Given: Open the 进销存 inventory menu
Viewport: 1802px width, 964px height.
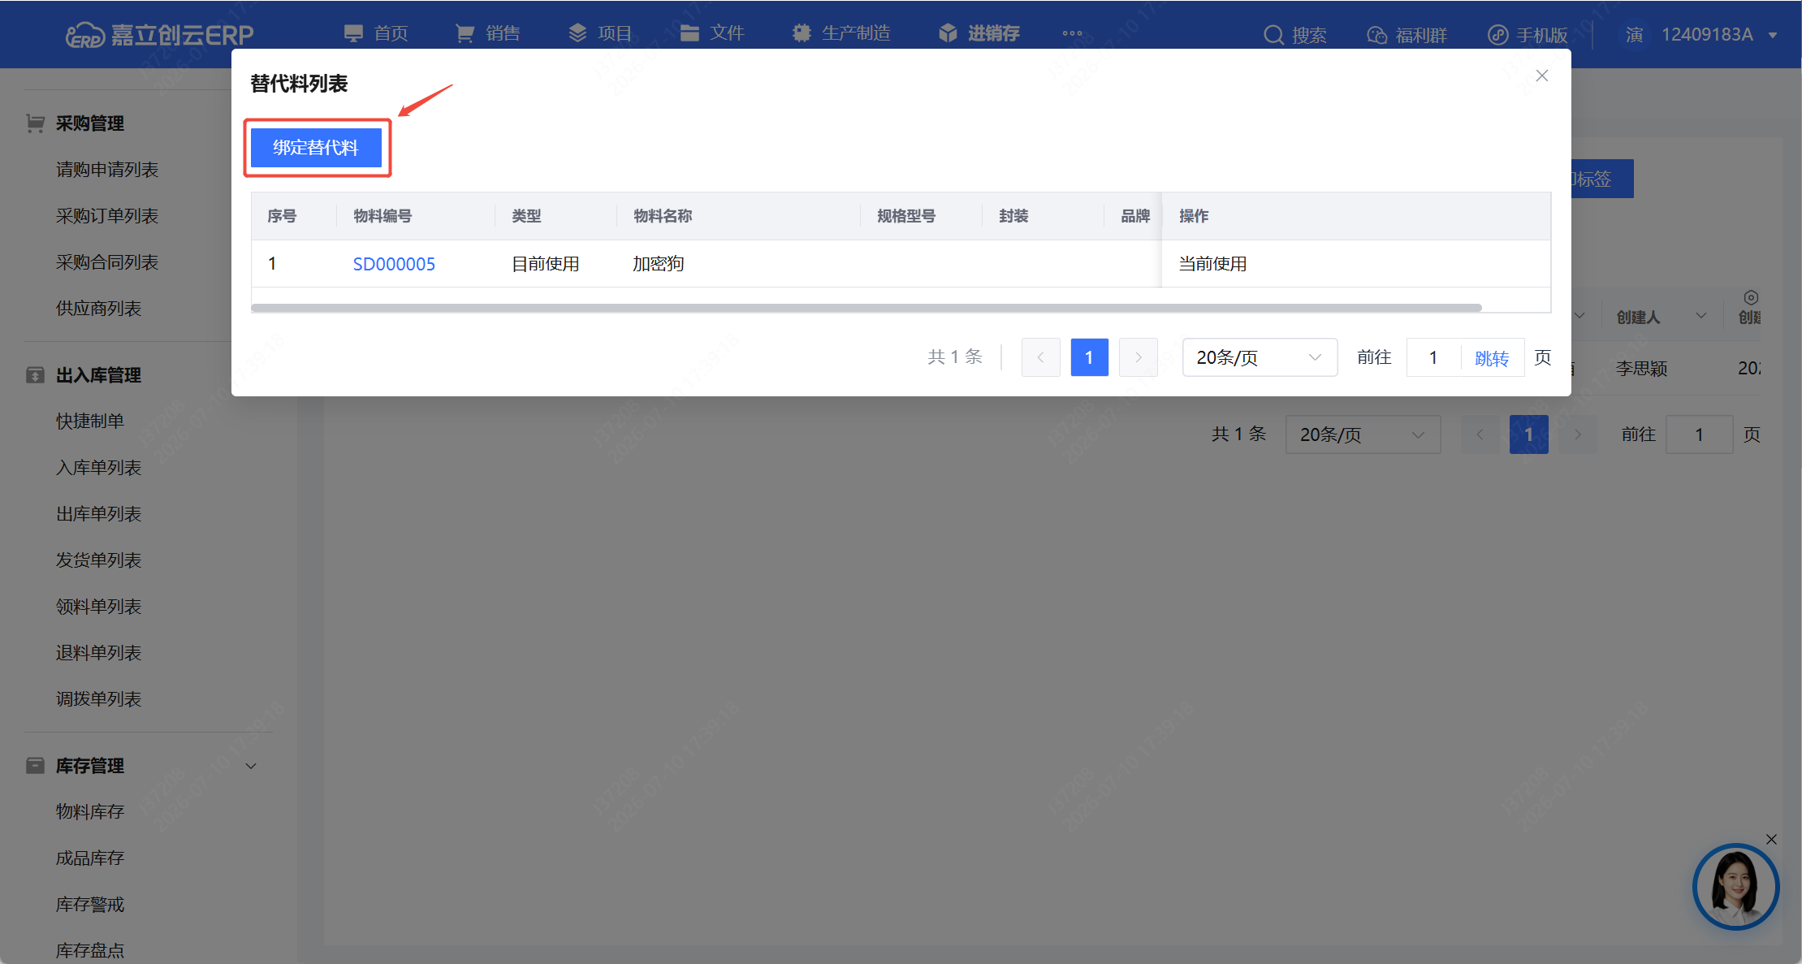Looking at the screenshot, I should point(979,33).
